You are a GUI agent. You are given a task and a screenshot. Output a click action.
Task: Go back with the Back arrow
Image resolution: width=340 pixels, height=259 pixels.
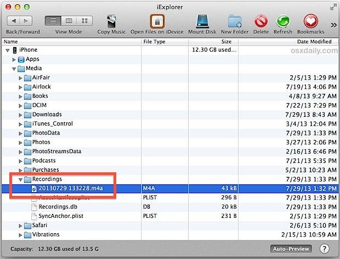(x=12, y=21)
